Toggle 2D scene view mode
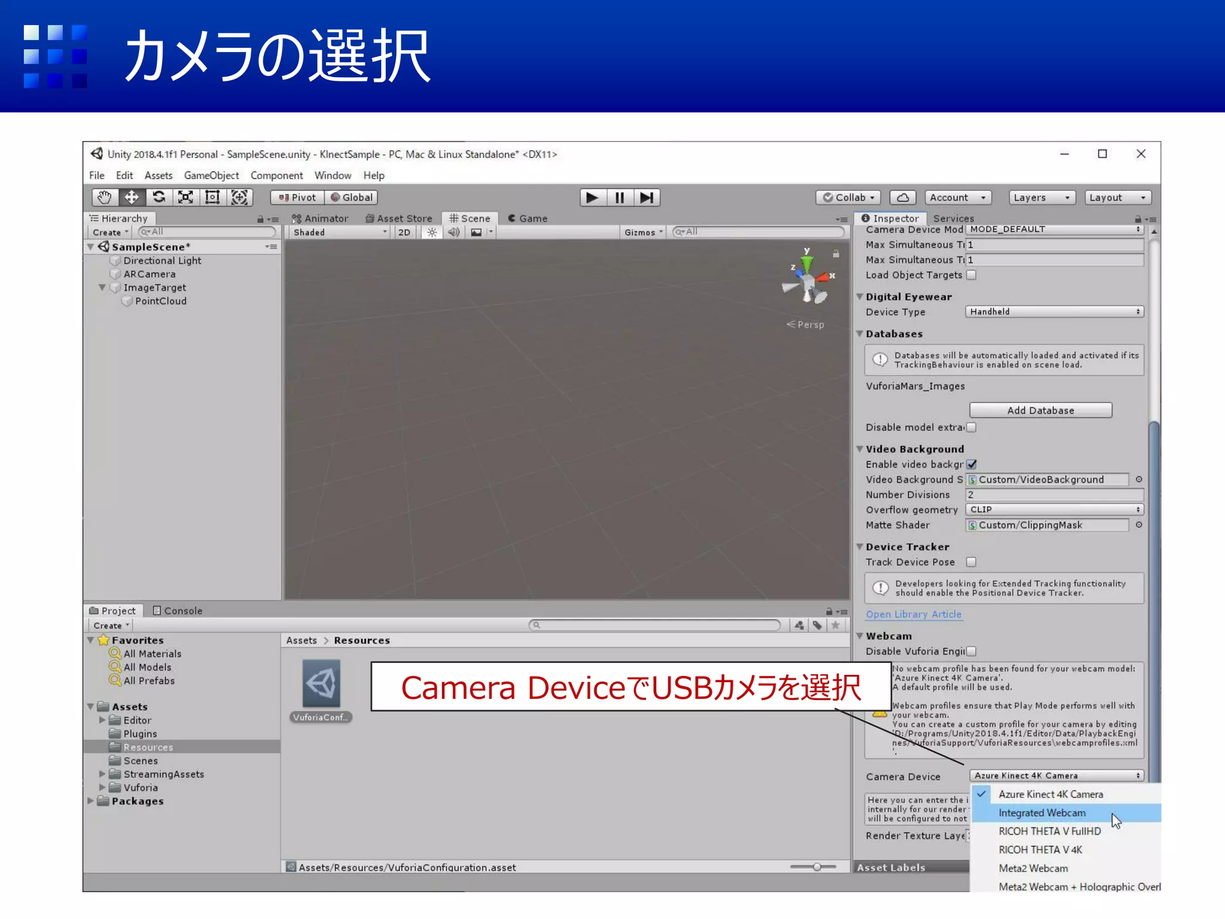1225x919 pixels. coord(404,232)
